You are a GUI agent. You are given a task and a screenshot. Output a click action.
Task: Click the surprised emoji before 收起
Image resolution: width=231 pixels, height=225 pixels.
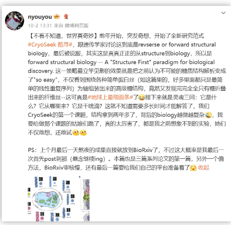193,168
